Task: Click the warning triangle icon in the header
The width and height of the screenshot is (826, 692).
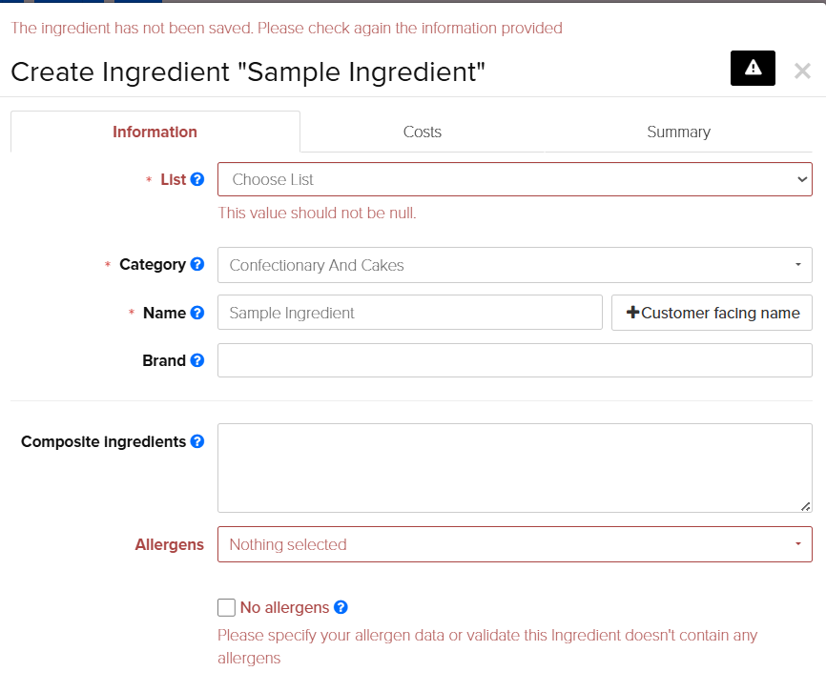Action: coord(753,69)
